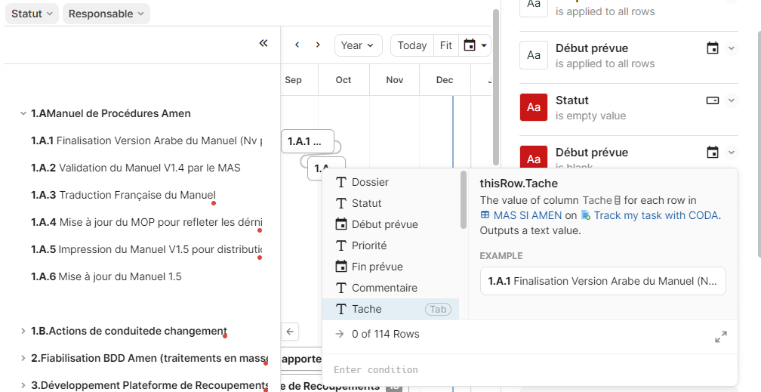761x392 pixels.
Task: Select task 1.A.1 Finalisation Version Arabe
Action: tap(146, 141)
